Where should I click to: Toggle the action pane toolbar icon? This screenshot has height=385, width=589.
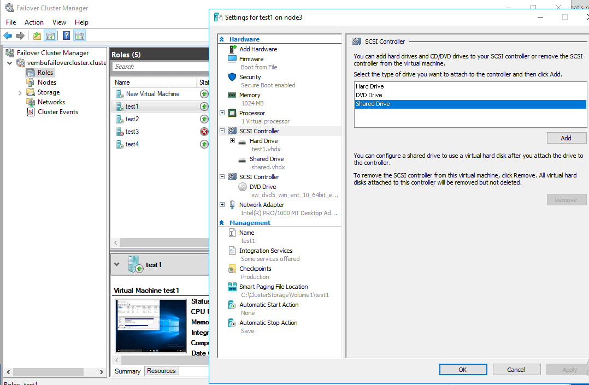(80, 35)
